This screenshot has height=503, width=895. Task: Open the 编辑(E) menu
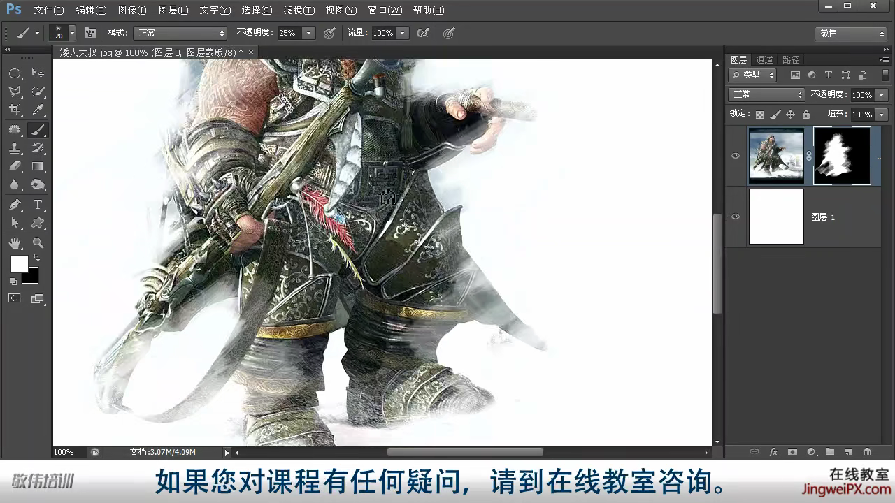pos(91,10)
